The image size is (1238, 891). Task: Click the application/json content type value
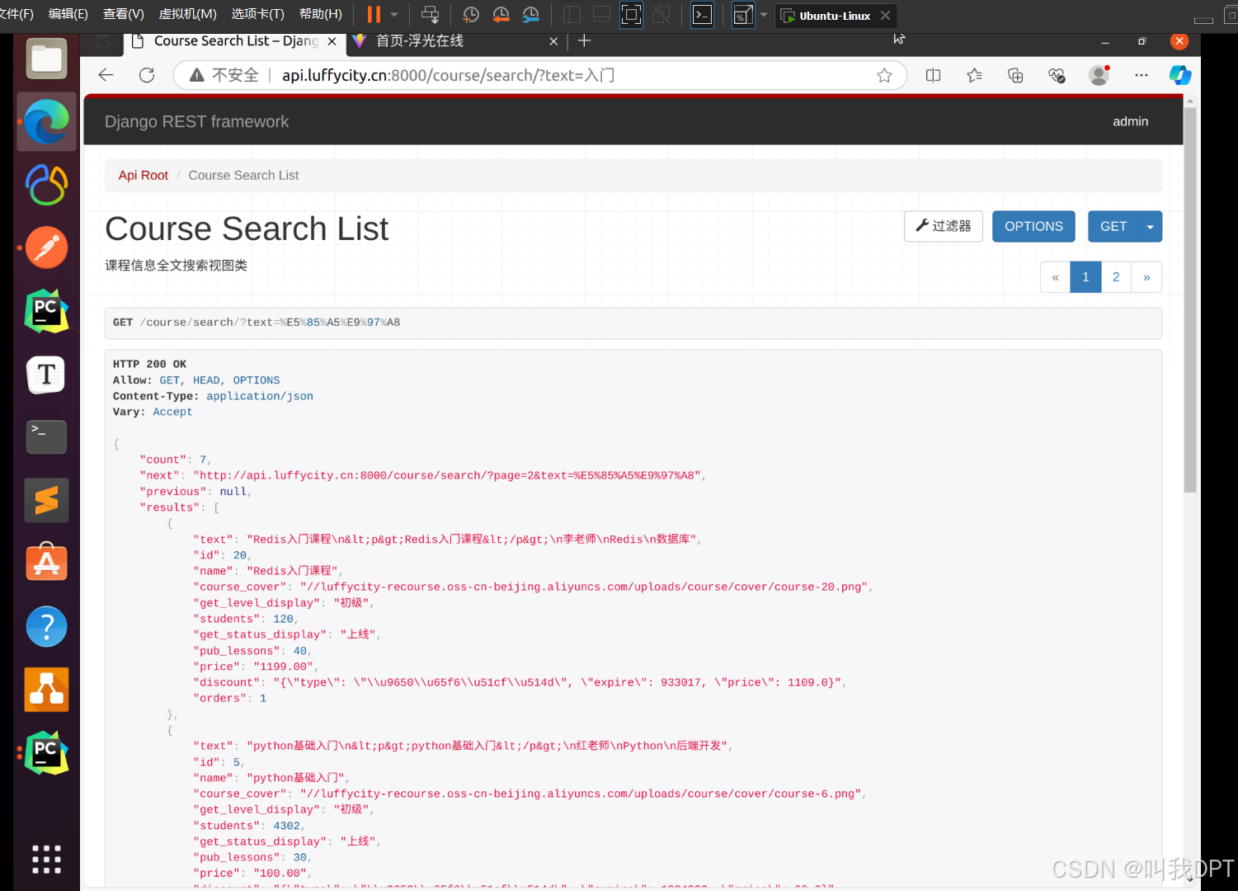click(x=260, y=396)
